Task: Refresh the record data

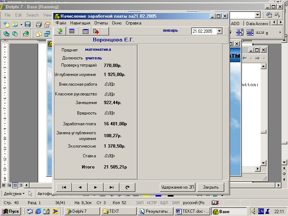Action: tap(127, 187)
